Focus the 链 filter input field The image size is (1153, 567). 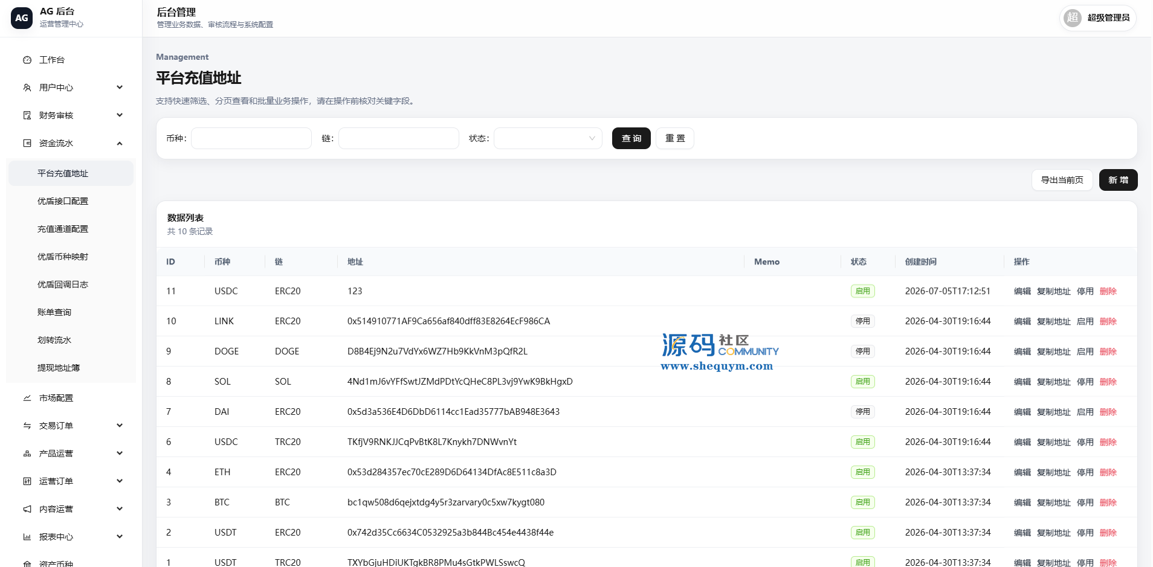click(399, 138)
